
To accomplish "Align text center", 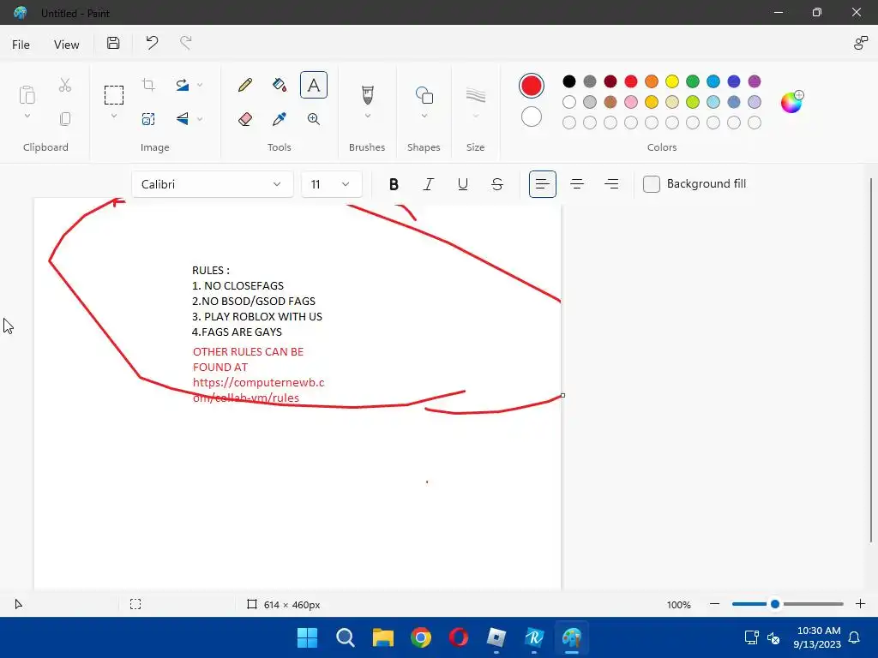I will (x=577, y=184).
